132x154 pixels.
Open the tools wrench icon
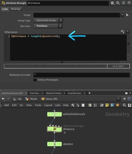pyautogui.click(x=73, y=105)
